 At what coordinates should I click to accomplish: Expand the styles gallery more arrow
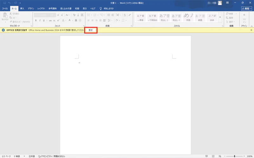220,17
